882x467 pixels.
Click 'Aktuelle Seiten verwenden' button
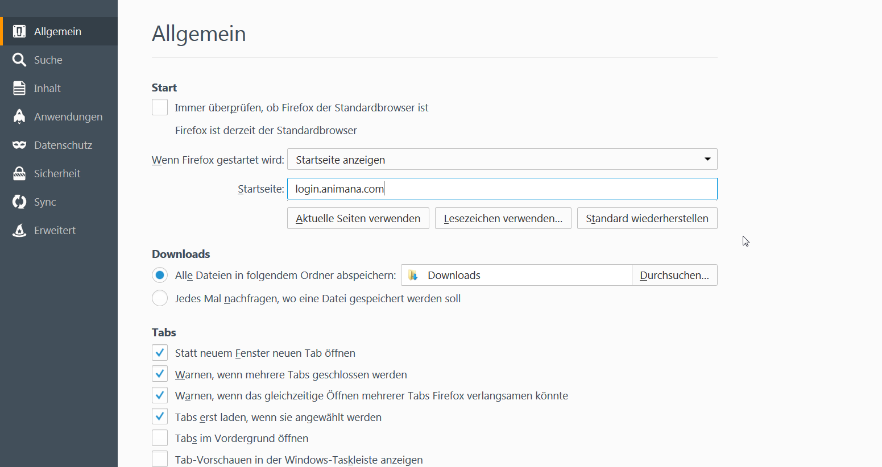[358, 219]
